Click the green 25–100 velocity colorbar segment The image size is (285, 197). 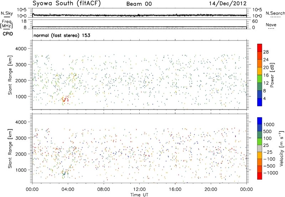pyautogui.click(x=260, y=142)
